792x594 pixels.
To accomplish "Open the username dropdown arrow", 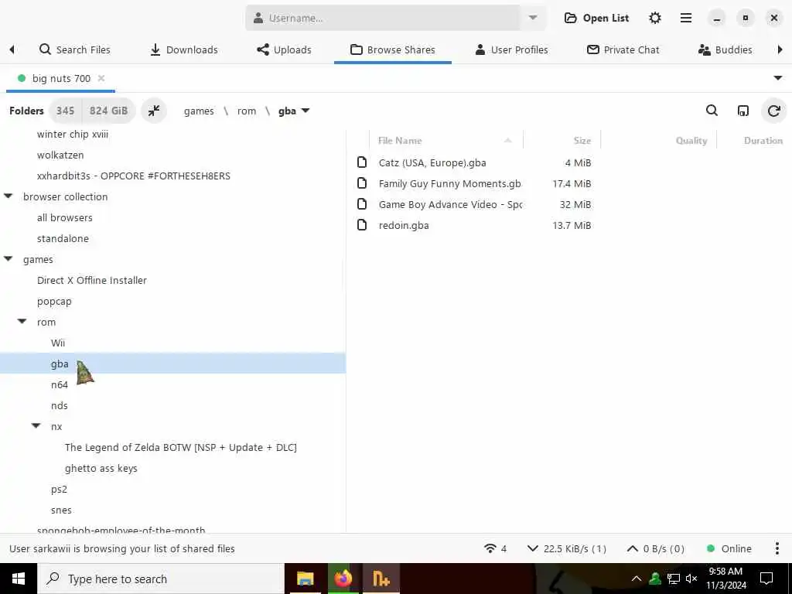I will (533, 19).
